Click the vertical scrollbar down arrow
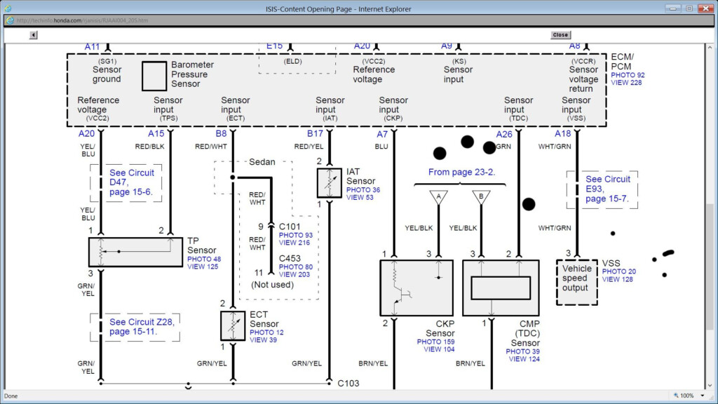Screen dimensions: 718x404 click(710, 386)
